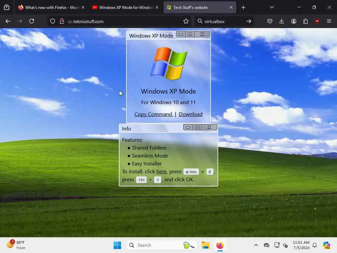Open the weather widget showing 80°F Haze

[x=16, y=245]
